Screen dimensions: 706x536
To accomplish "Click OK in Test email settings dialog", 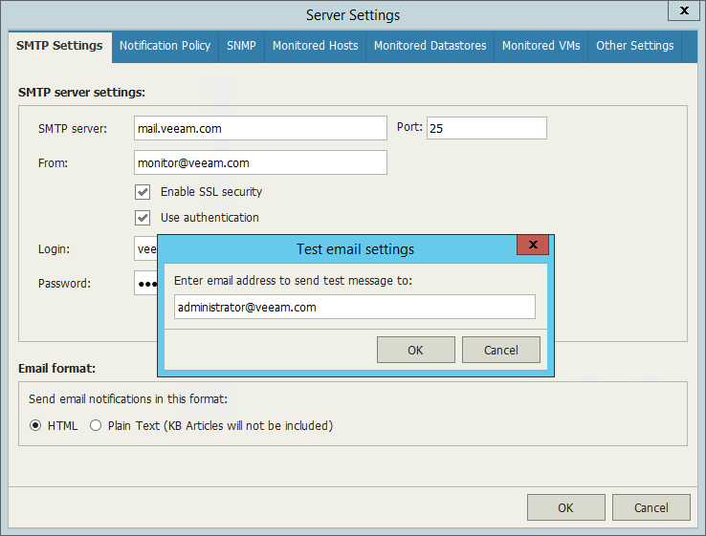I will click(415, 350).
